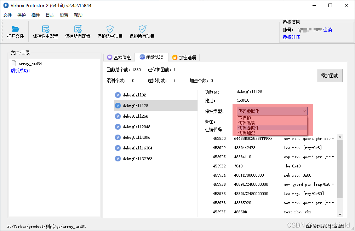Click the V icon beside debugCall2048
Screen dimensions: 355x231
tap(118, 127)
